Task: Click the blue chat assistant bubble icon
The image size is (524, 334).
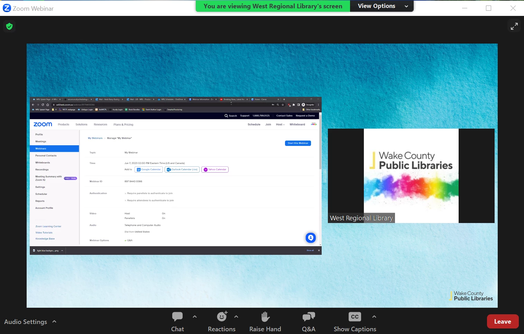Action: point(311,238)
